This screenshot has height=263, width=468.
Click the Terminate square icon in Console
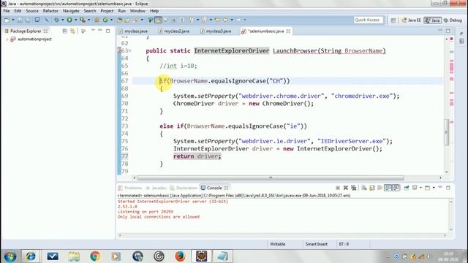(x=338, y=188)
